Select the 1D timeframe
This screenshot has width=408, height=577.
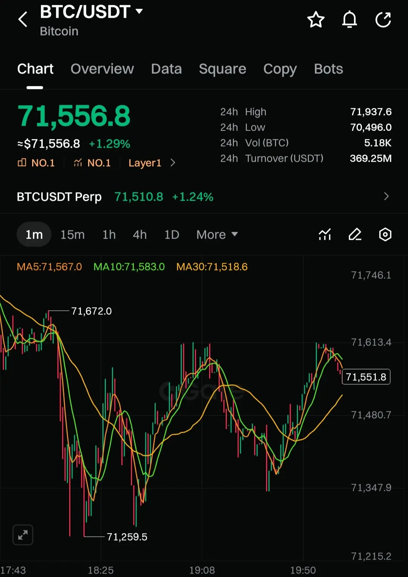click(x=172, y=235)
